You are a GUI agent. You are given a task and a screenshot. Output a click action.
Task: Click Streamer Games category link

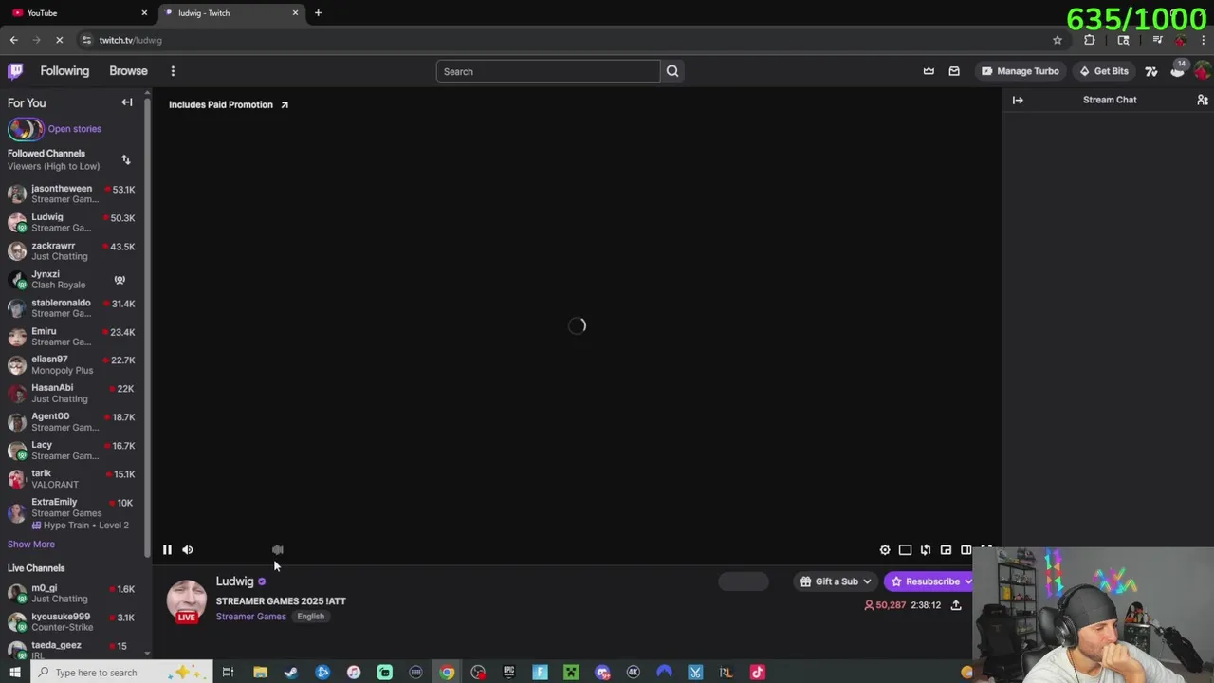[250, 617]
